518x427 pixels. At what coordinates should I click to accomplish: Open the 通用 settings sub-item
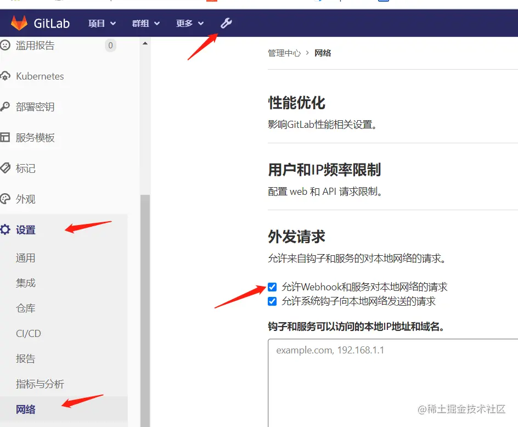pos(25,258)
